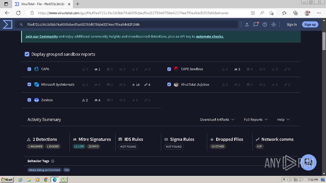This screenshot has width=326, height=183.
Task: Click the help question mark icon
Action: click(x=265, y=25)
